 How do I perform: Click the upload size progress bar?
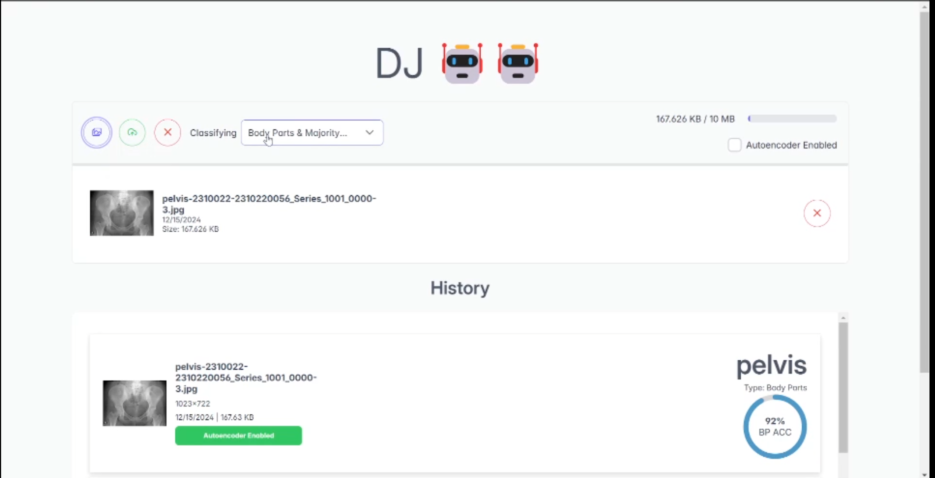coord(792,119)
